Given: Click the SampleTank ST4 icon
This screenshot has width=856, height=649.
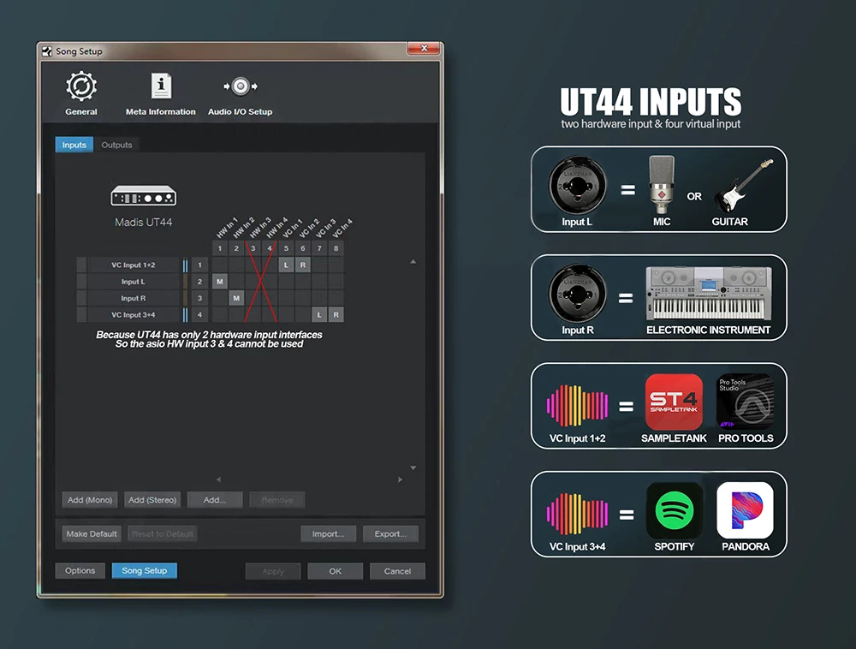Looking at the screenshot, I should pos(674,402).
